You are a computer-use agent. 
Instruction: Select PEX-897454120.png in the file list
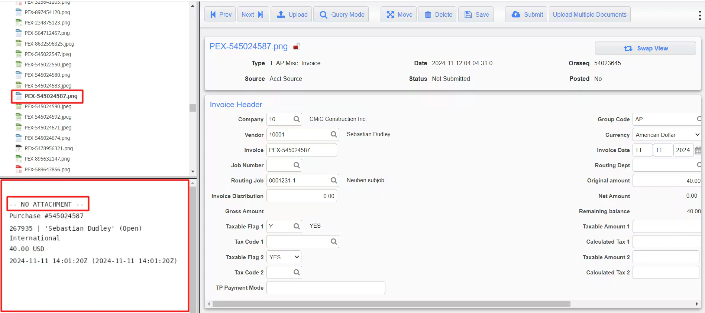(x=47, y=12)
